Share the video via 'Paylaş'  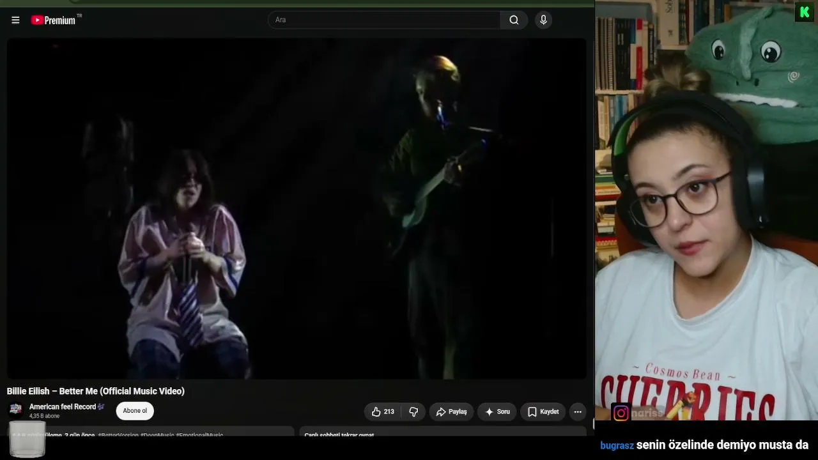[451, 411]
